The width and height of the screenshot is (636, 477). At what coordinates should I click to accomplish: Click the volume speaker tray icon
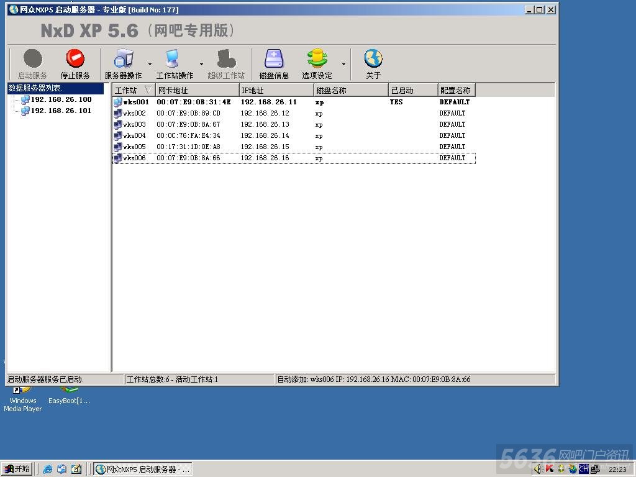[x=538, y=470]
